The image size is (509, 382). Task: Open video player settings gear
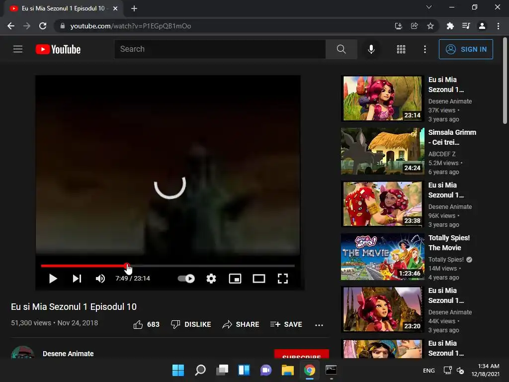click(x=211, y=279)
